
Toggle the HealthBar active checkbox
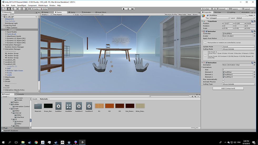(x=208, y=15)
